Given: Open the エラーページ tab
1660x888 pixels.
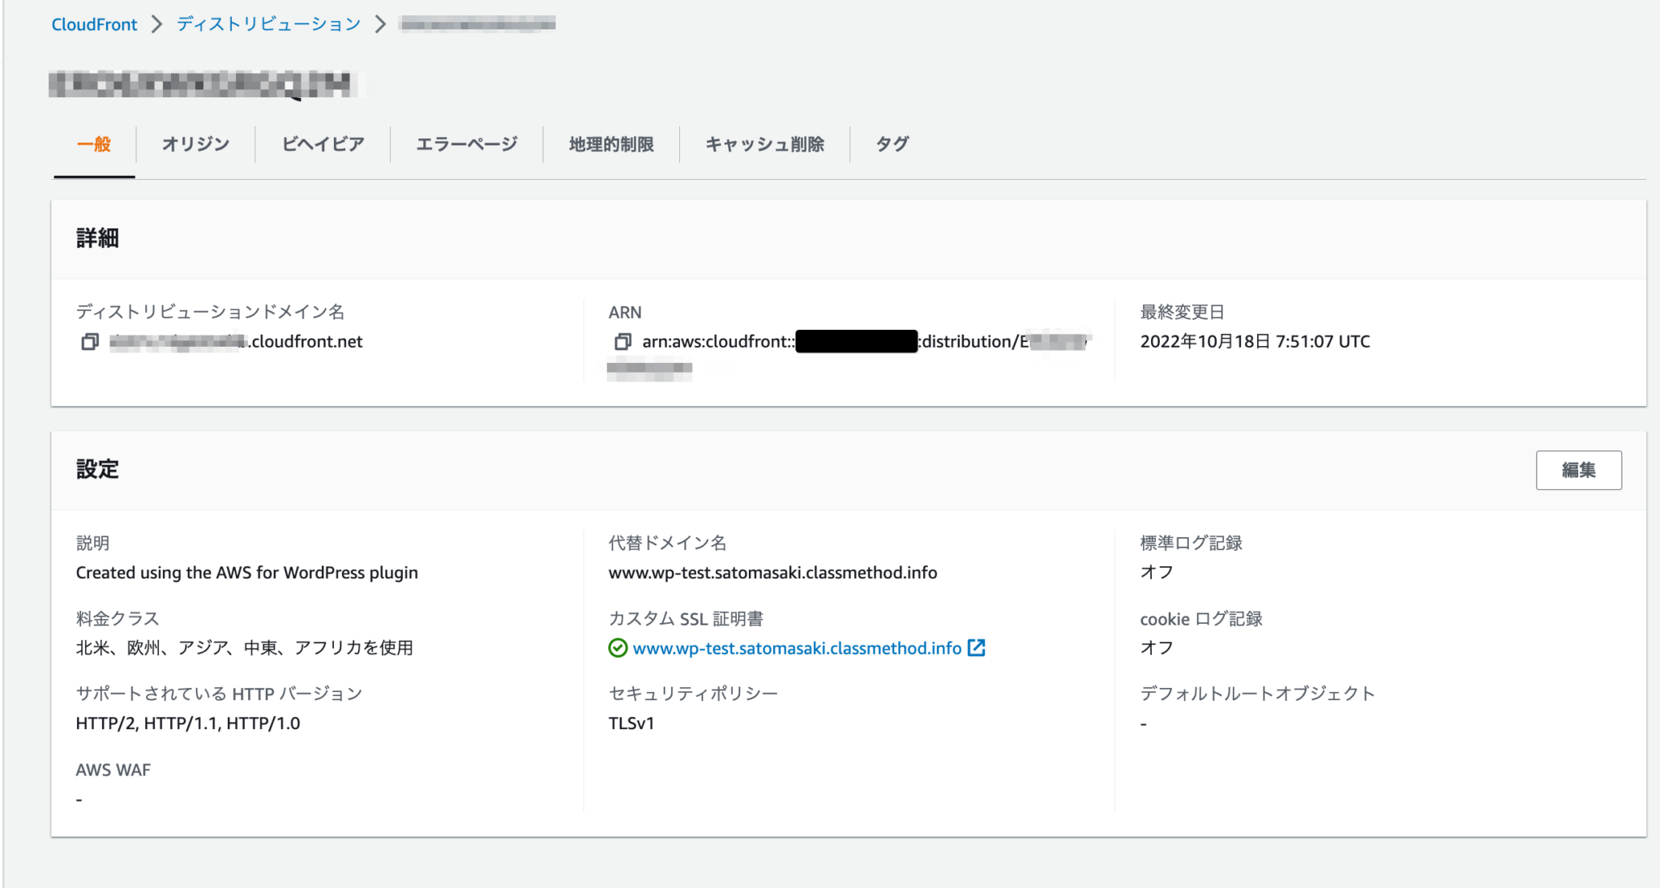Looking at the screenshot, I should [x=465, y=144].
